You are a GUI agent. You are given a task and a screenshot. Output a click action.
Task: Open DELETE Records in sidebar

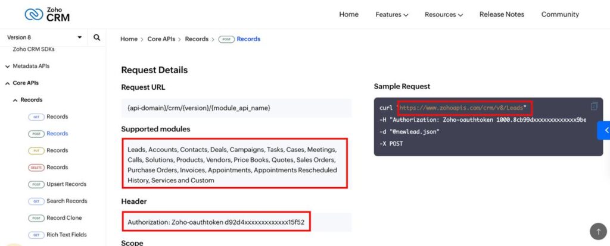coord(48,167)
